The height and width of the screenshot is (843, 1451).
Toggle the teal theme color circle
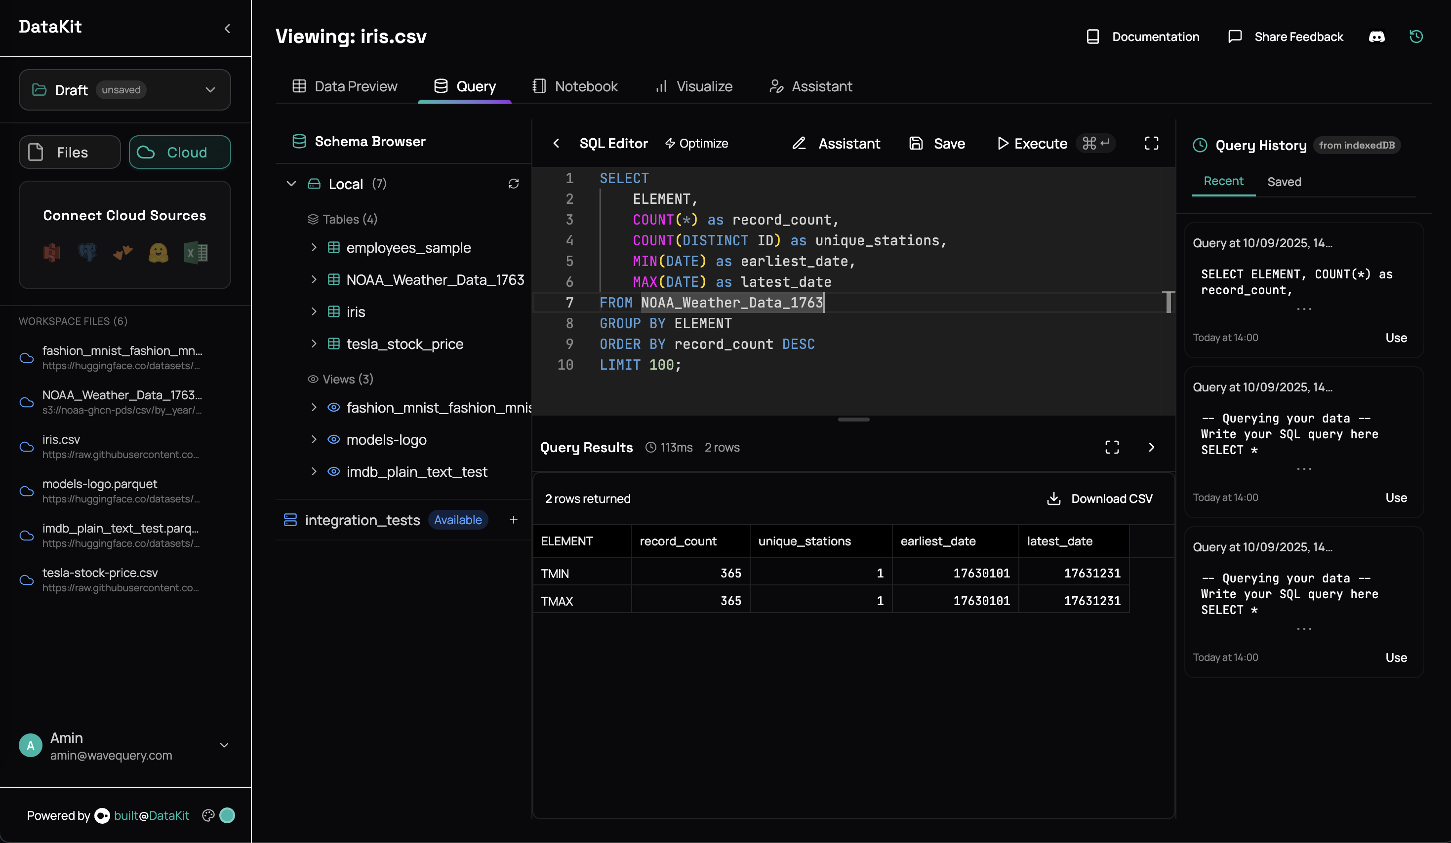click(228, 815)
